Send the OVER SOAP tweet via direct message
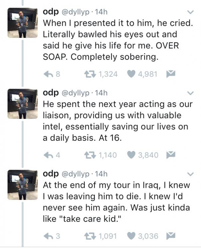201x249 pixels. (171, 74)
